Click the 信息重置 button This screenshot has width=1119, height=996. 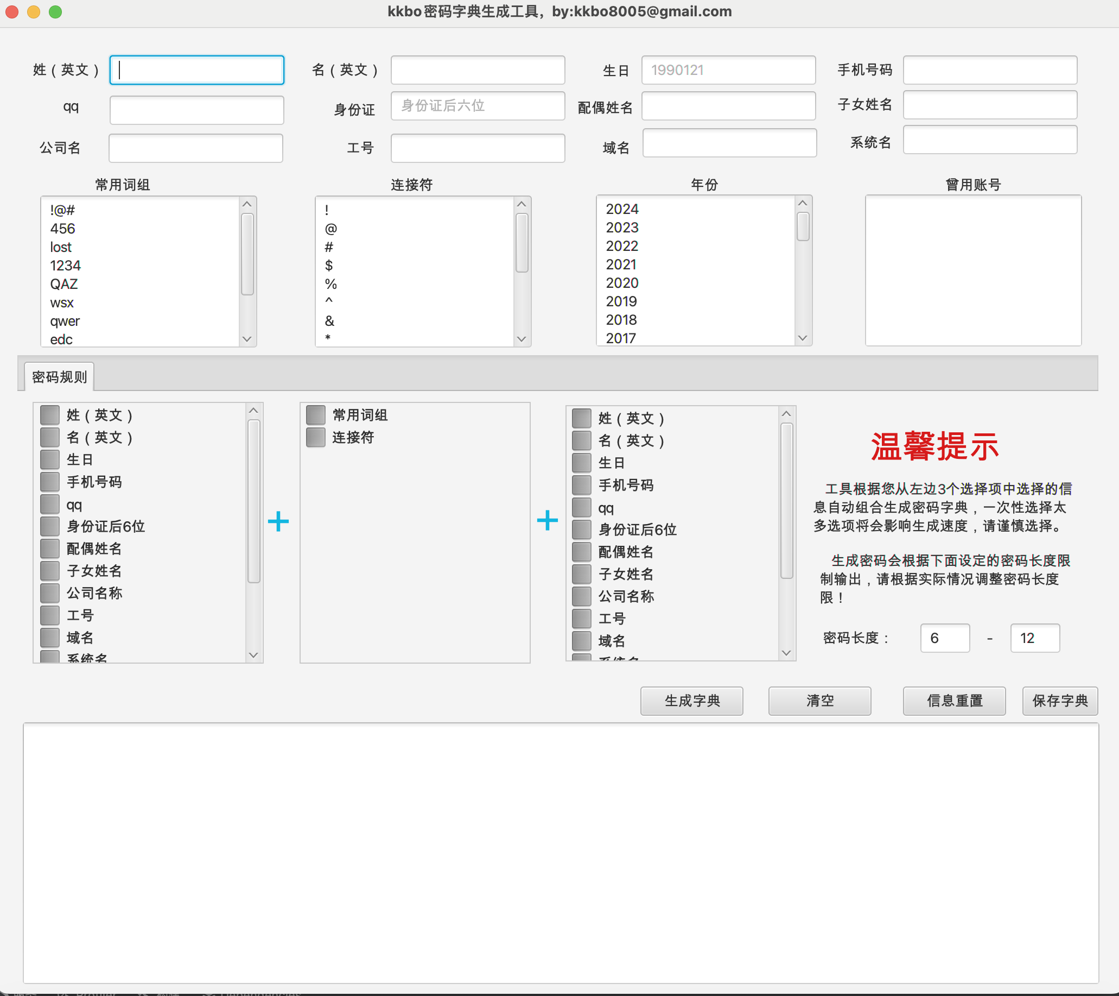pos(954,701)
